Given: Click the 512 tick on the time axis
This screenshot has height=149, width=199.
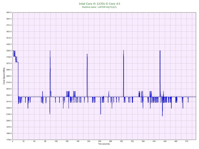Looking at the screenshot, I should pyautogui.click(x=187, y=141).
